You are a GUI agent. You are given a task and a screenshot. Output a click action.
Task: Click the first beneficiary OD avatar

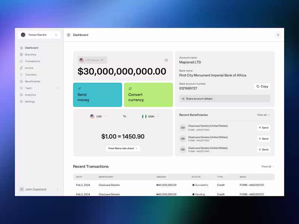point(183,128)
